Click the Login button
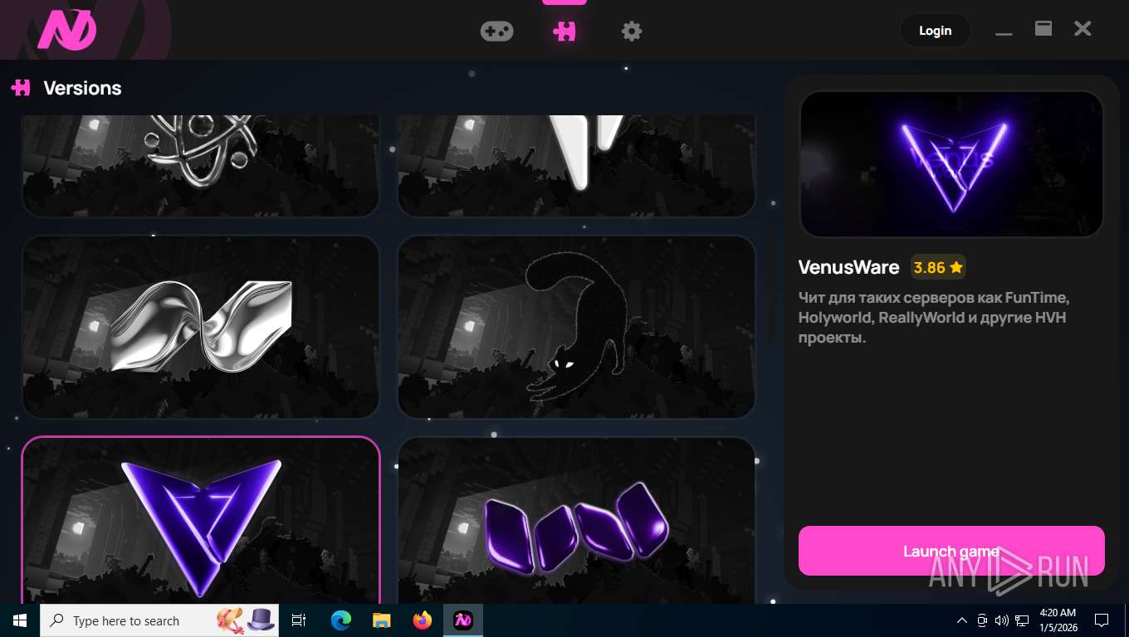Screen dimensions: 1129x637 [x=935, y=31]
